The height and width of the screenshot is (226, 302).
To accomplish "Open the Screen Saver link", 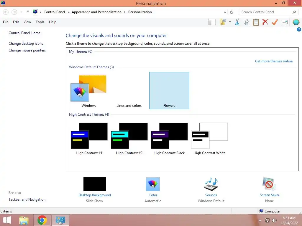I will (x=270, y=195).
